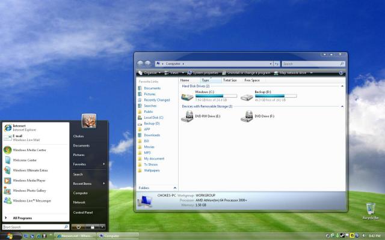Open the Organize dropdown menu
The height and width of the screenshot is (240, 385).
click(x=149, y=73)
